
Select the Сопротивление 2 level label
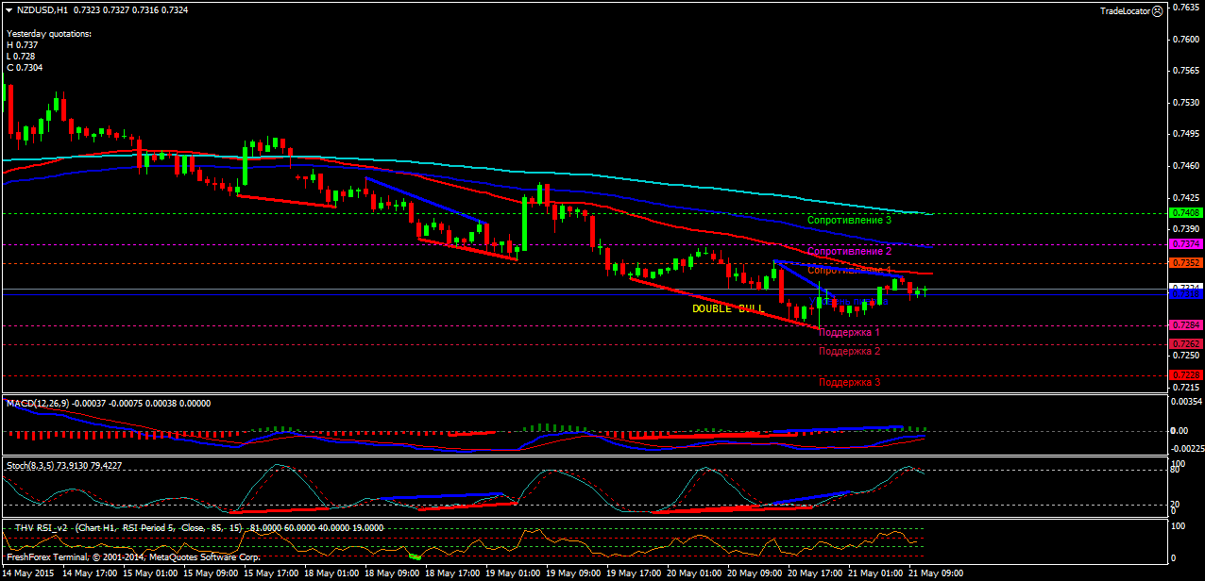(x=849, y=251)
